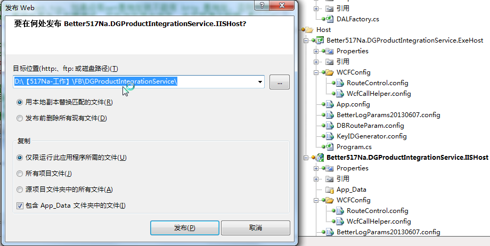This screenshot has width=490, height=246.
Task: Select 源项目文件夹中的所有文件 radio option
Action: tap(20, 190)
